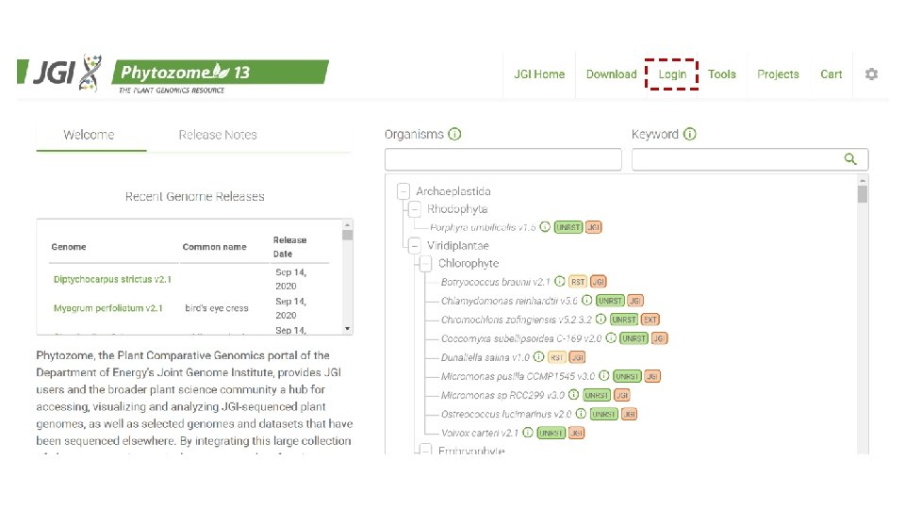Click the organism tree scrollbar thumb
Viewport: 905px width, 509px height.
863,194
